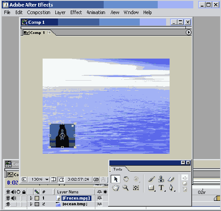Select the Pen tool
Screen dimensions: 221x211
(171, 188)
